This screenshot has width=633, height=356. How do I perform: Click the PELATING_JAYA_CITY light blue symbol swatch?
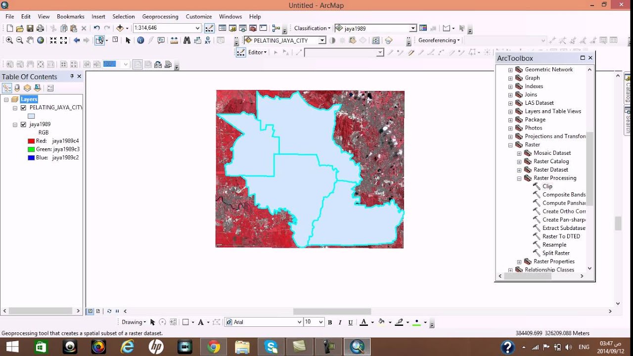31,116
